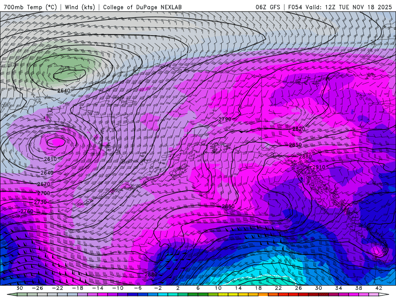Image resolution: width=396 pixels, height=297 pixels.
Task: Click the 2640 contour label below the green low
Action: click(64, 91)
